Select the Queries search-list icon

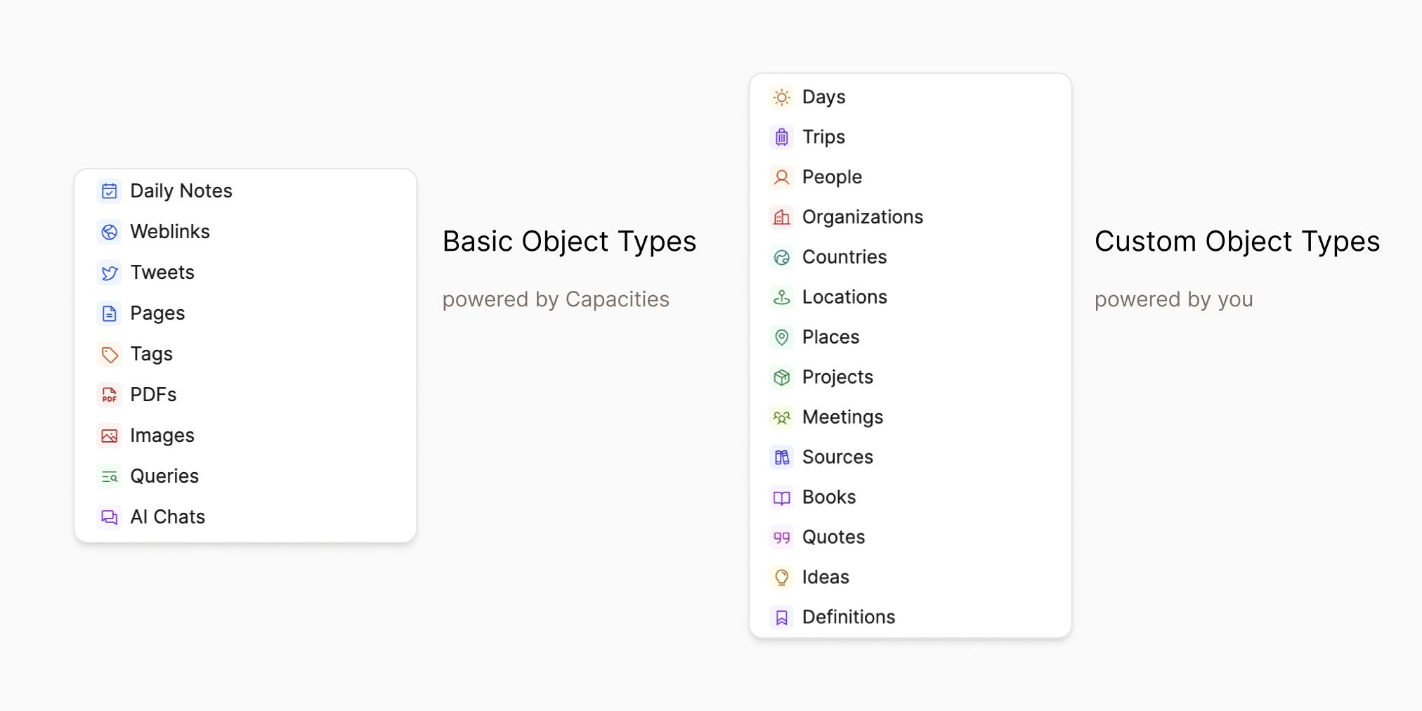pyautogui.click(x=109, y=476)
